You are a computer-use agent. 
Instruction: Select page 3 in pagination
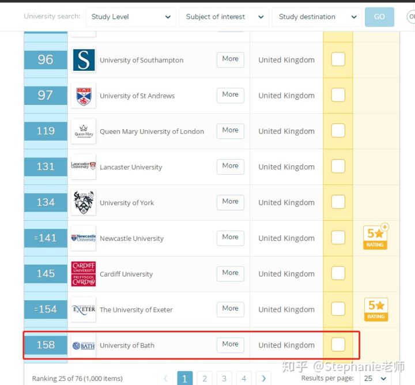click(224, 379)
